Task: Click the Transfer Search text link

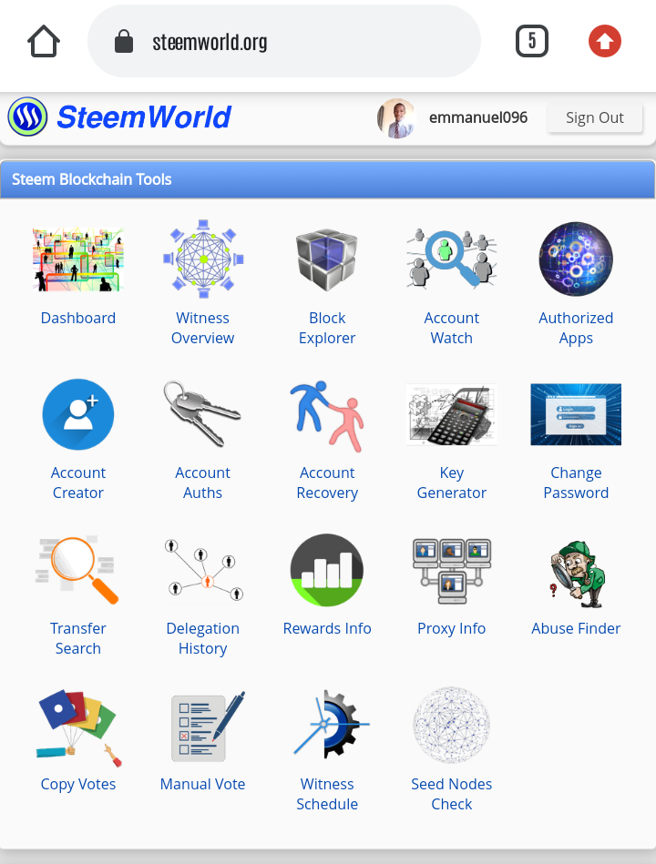Action: click(x=77, y=638)
